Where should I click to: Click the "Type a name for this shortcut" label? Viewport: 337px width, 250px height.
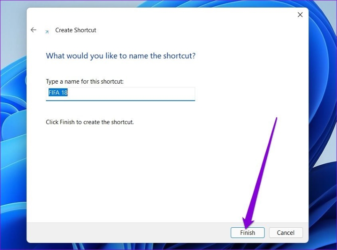85,82
